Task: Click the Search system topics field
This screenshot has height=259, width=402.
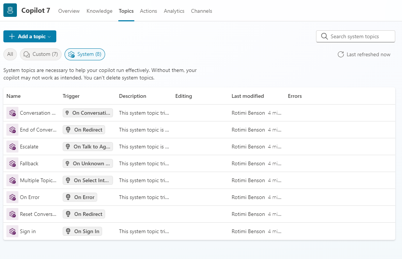Action: (x=355, y=36)
